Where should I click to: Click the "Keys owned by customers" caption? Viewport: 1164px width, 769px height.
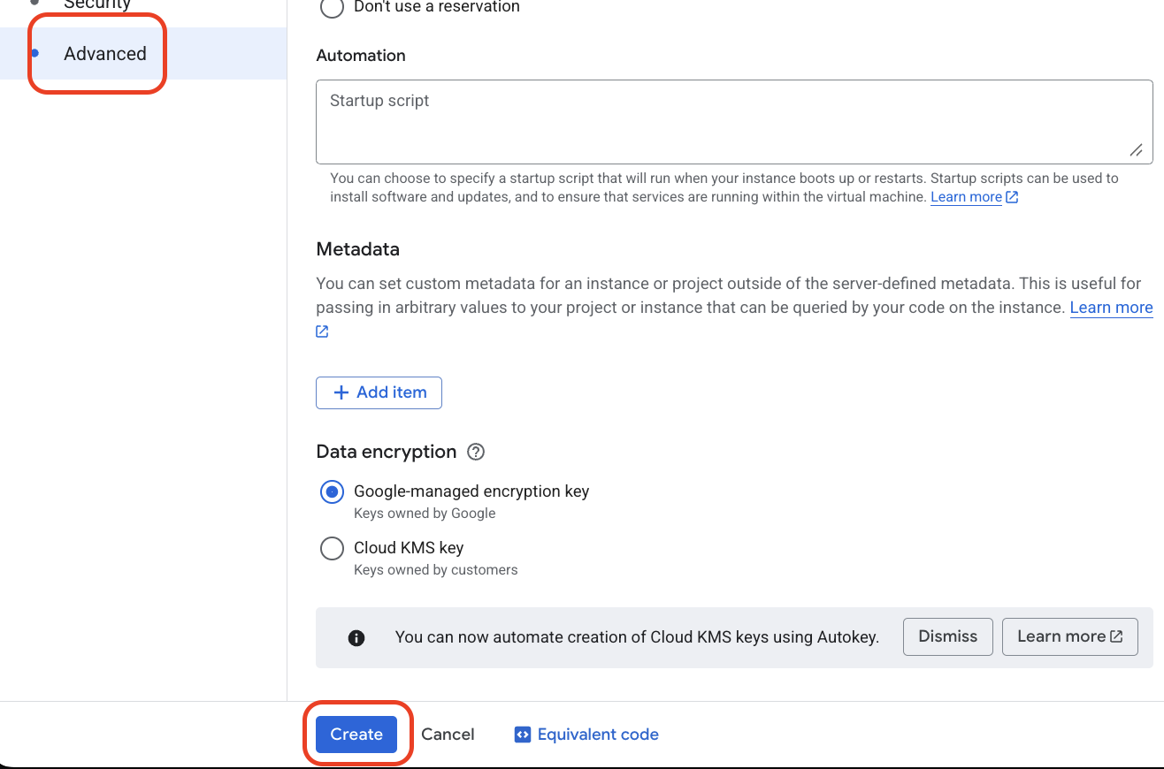point(436,570)
